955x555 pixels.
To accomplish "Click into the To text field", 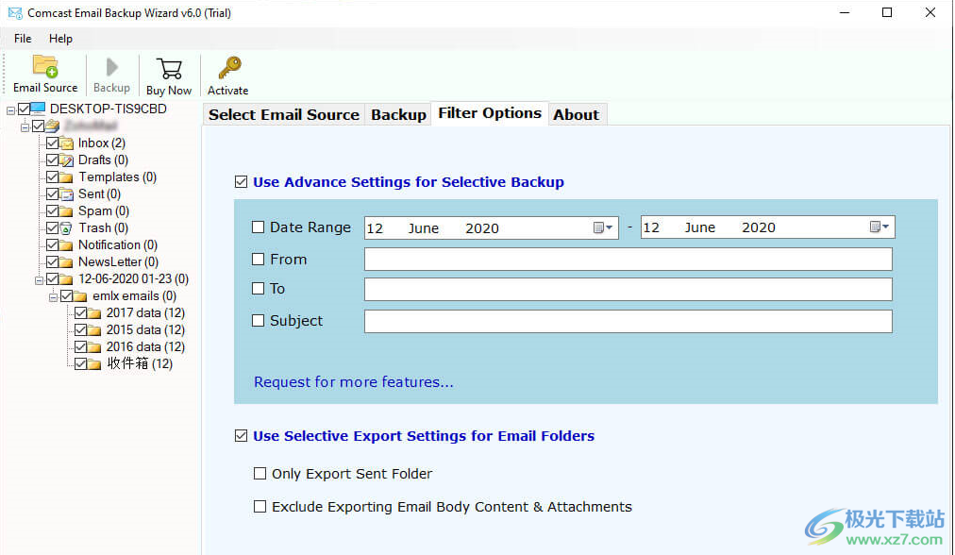I will [628, 290].
